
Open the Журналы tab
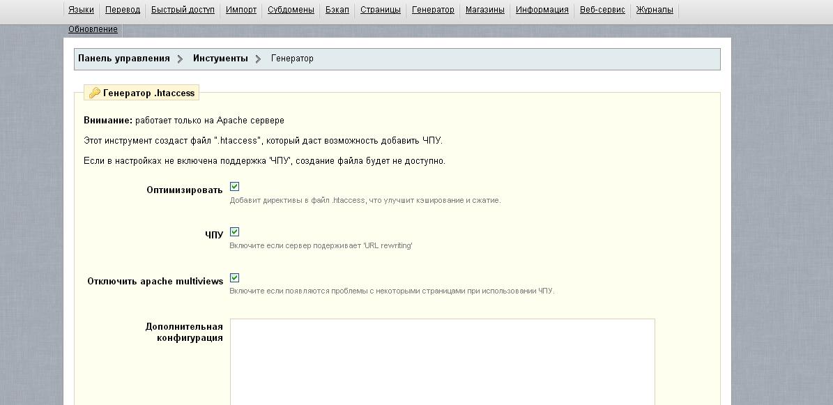[655, 10]
